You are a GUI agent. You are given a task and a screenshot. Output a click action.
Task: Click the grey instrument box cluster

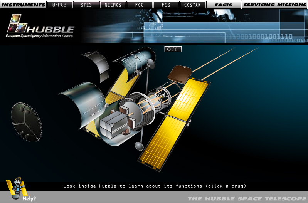114,123
